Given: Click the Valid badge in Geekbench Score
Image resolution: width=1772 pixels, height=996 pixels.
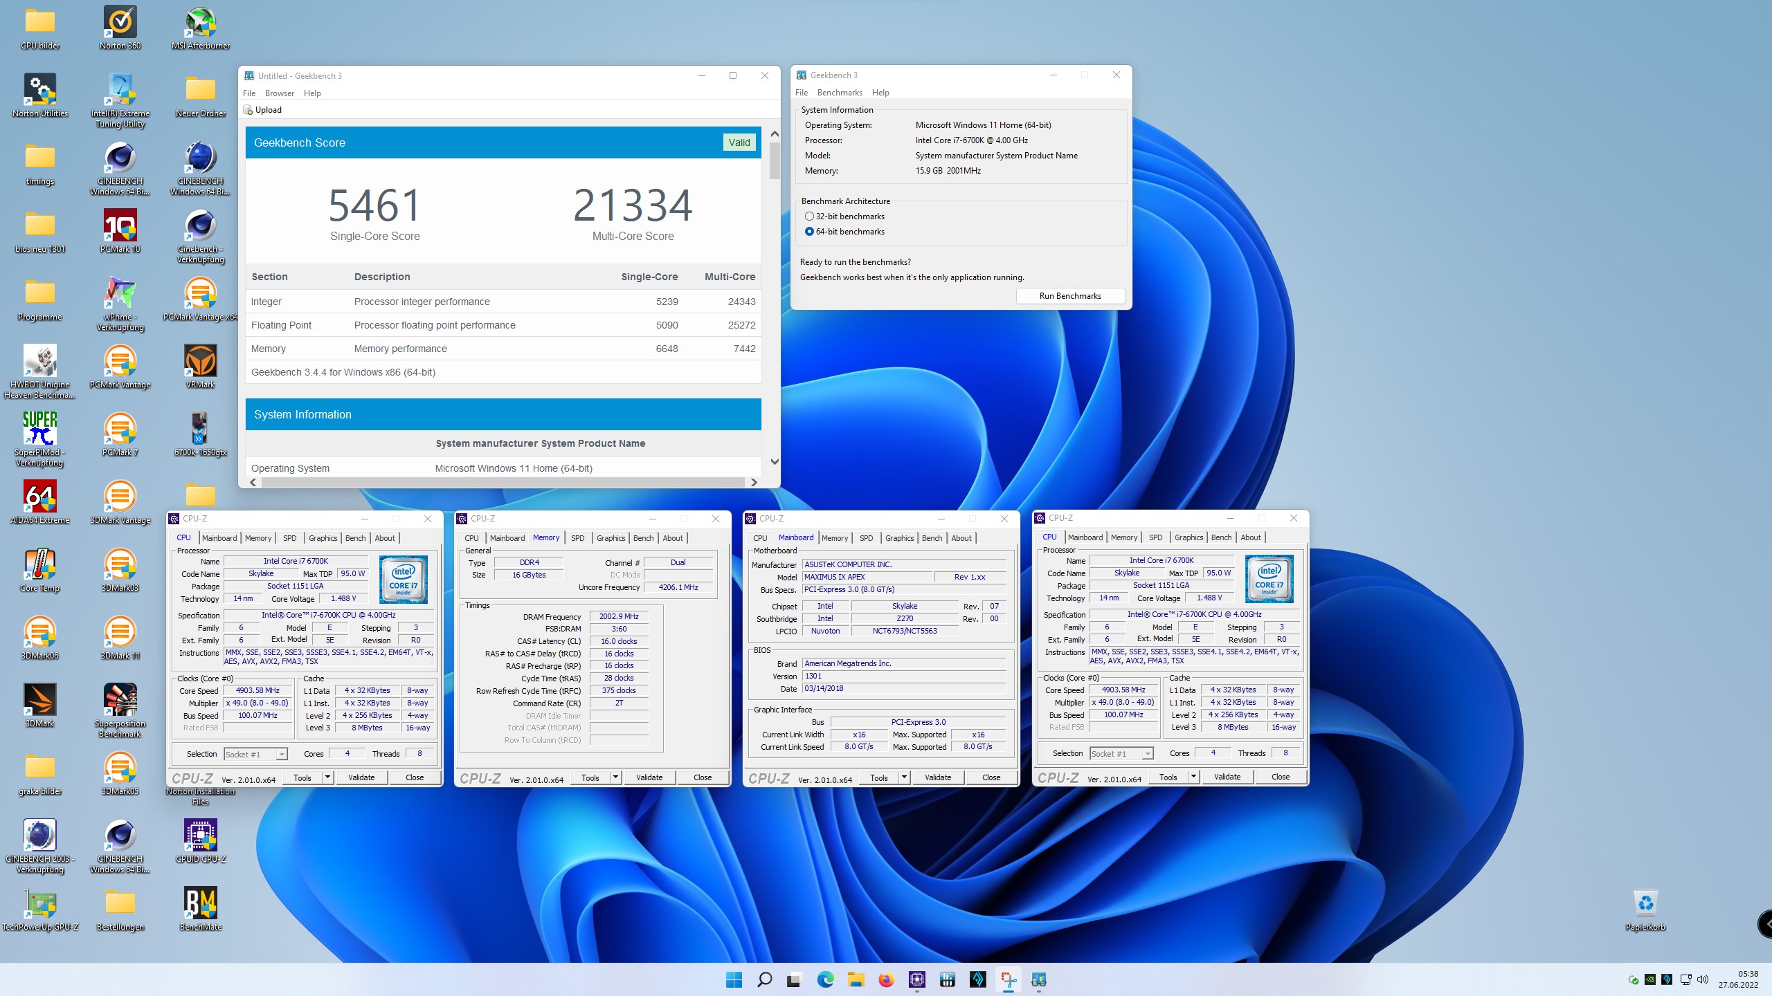Looking at the screenshot, I should (739, 142).
